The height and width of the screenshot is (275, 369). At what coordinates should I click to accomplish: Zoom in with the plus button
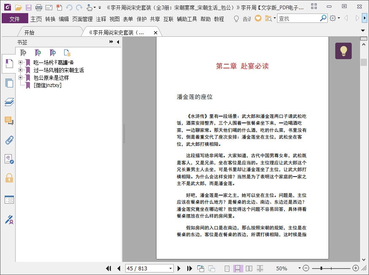coord(356,268)
